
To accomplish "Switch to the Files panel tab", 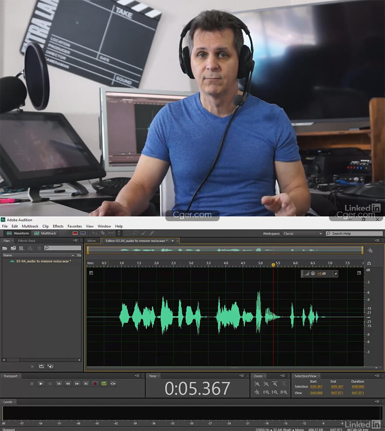I will tap(7, 241).
